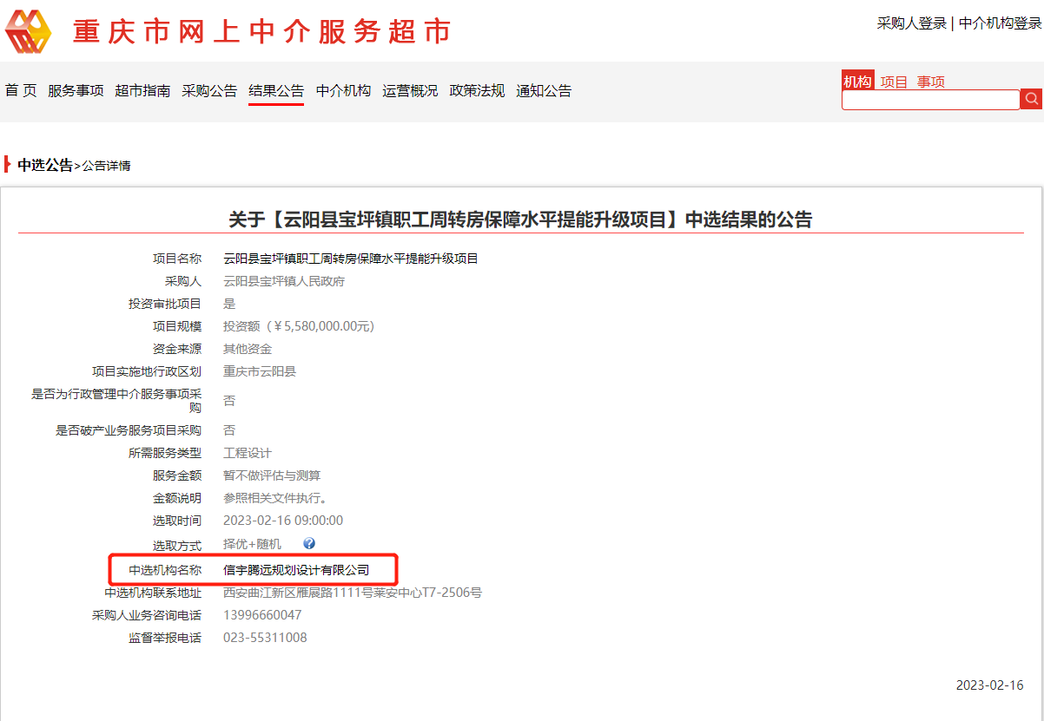The height and width of the screenshot is (721, 1044).
Task: Open the 超市指南 menu item
Action: click(142, 90)
